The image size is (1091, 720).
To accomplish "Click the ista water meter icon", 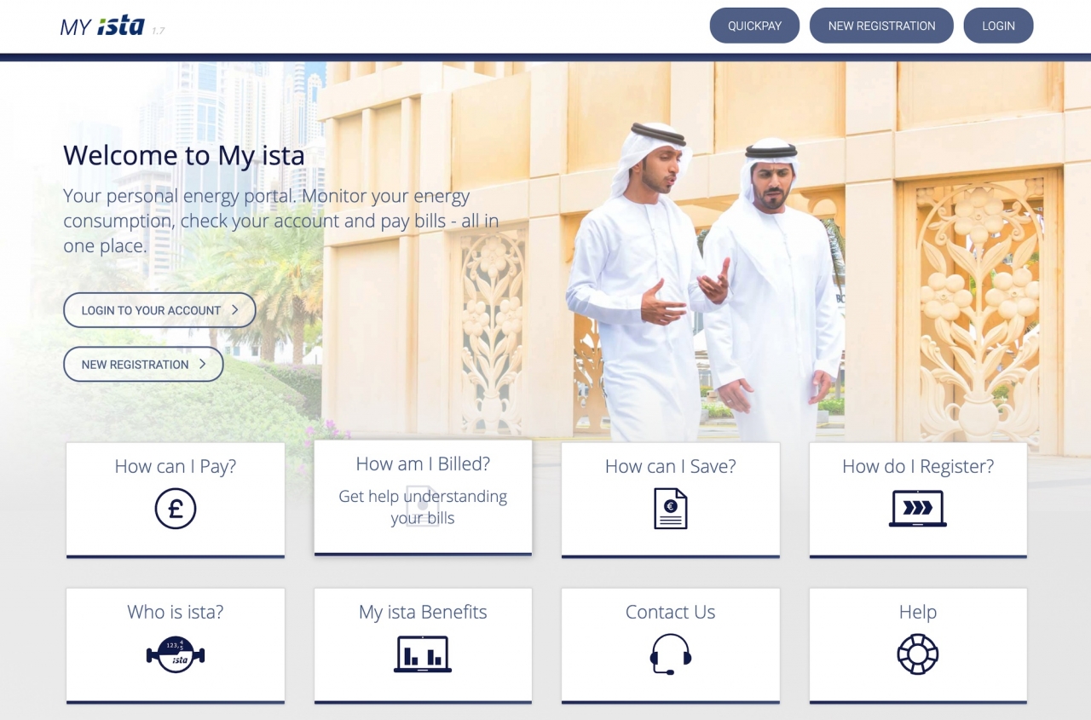I will (x=176, y=654).
